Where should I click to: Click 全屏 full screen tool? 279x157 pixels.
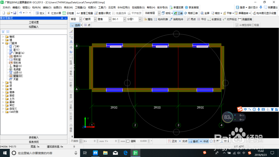(x=205, y=13)
